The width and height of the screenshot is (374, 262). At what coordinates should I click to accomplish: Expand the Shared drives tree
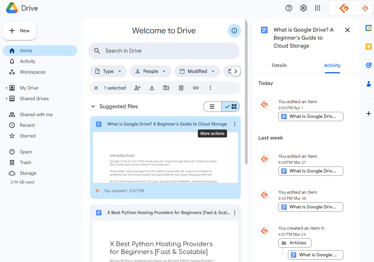6,99
